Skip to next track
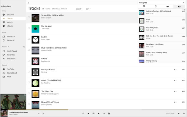 [x=99, y=113]
